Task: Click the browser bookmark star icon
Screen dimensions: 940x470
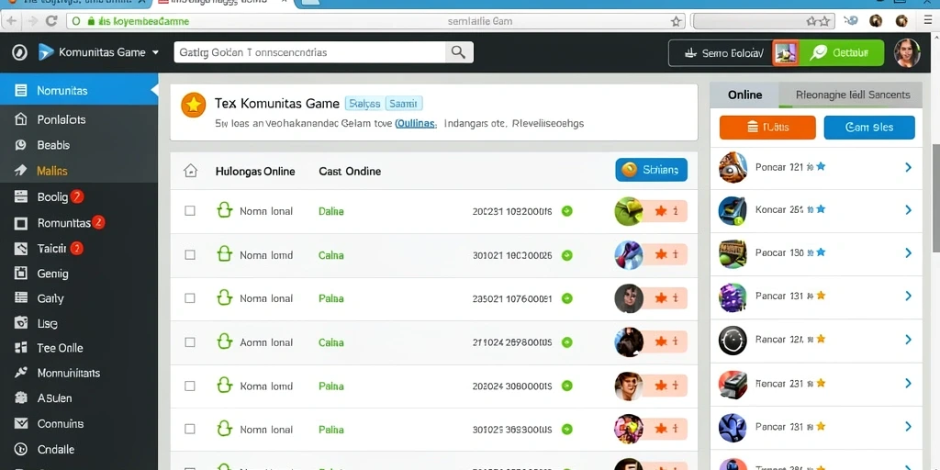Action: click(676, 21)
